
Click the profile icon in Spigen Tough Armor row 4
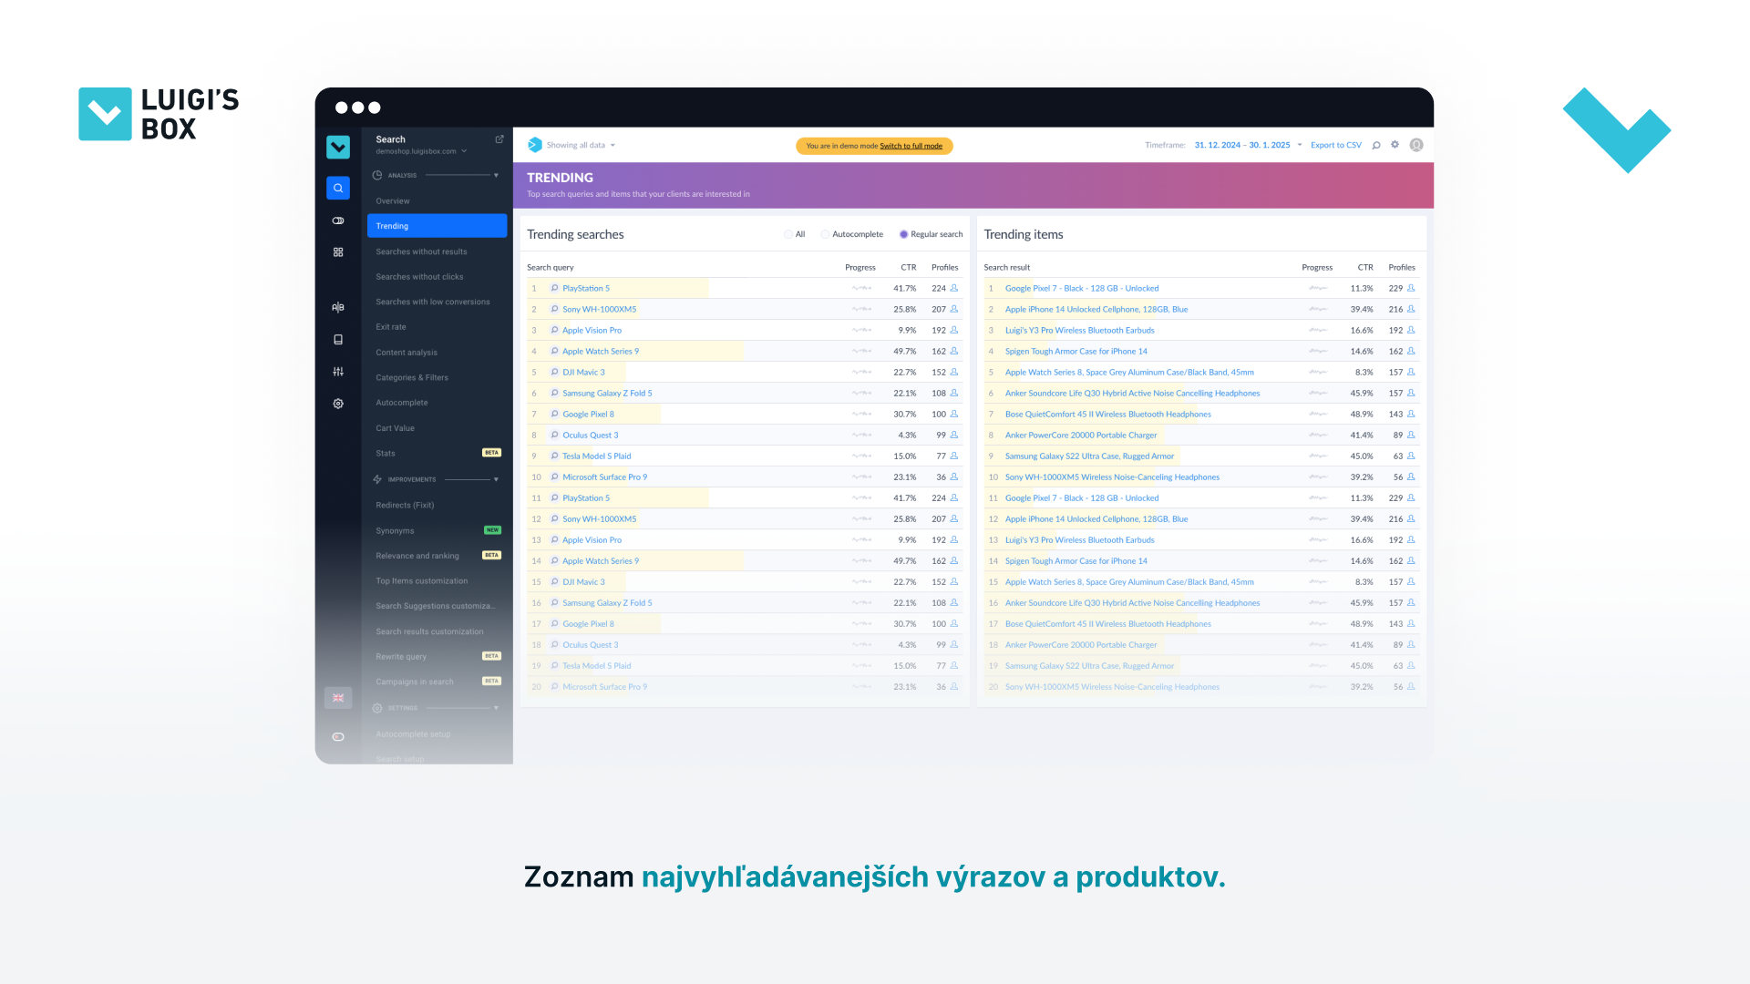click(x=1411, y=351)
